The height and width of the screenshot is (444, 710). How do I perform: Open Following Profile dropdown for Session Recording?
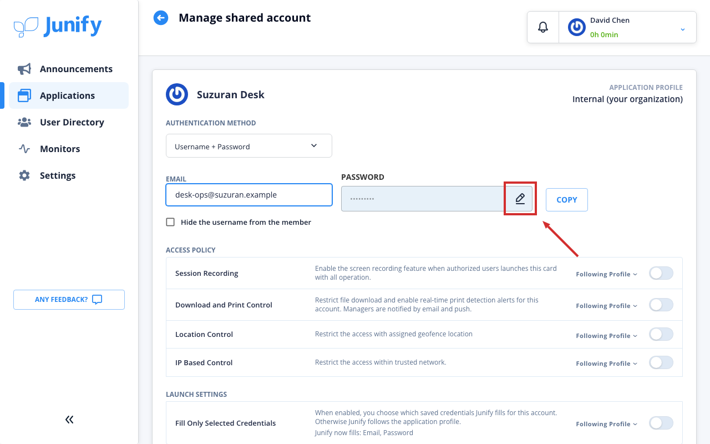[x=607, y=274]
